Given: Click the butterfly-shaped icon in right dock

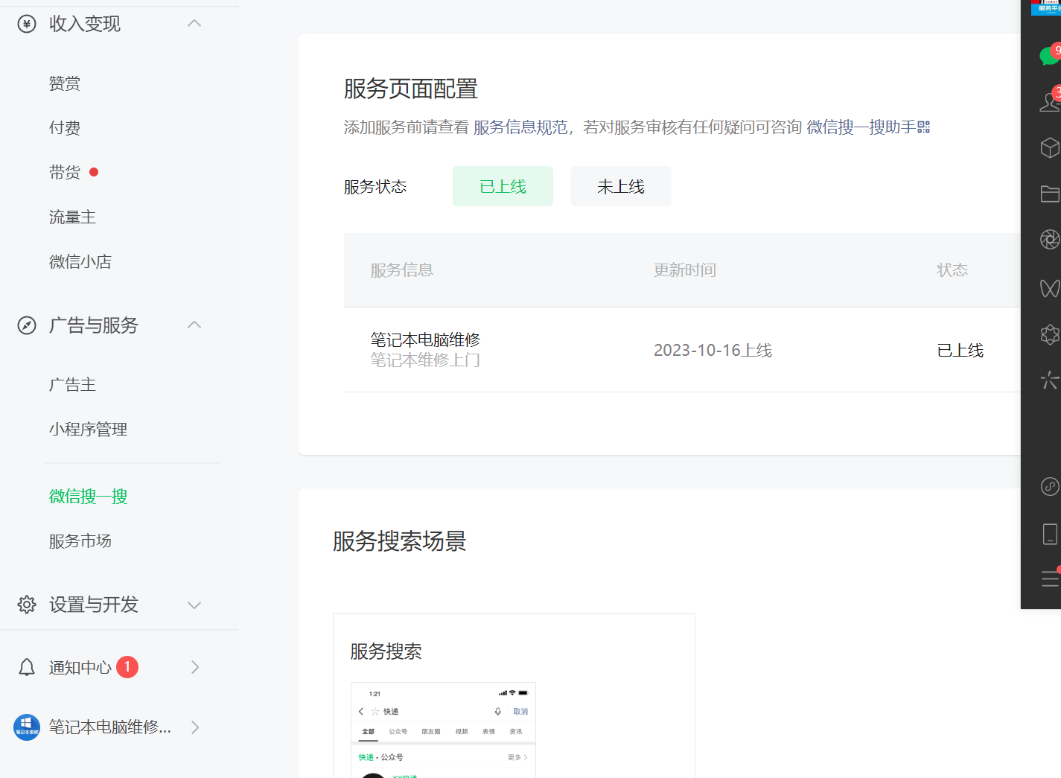Looking at the screenshot, I should click(1050, 288).
